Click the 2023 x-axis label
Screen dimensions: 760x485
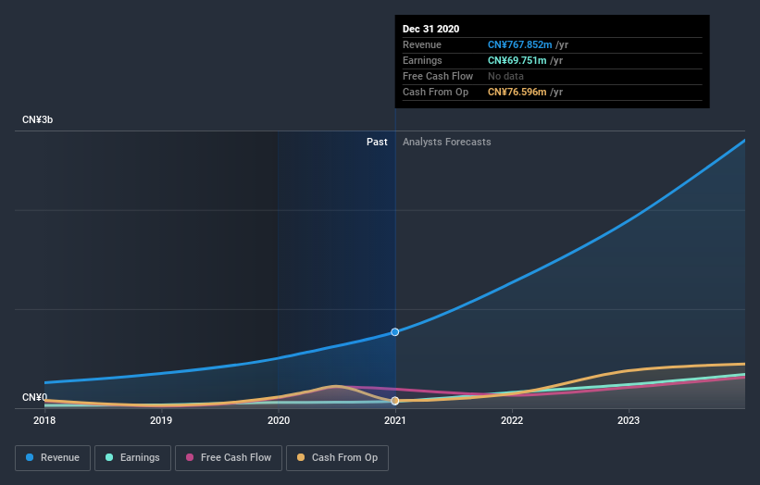pos(629,420)
